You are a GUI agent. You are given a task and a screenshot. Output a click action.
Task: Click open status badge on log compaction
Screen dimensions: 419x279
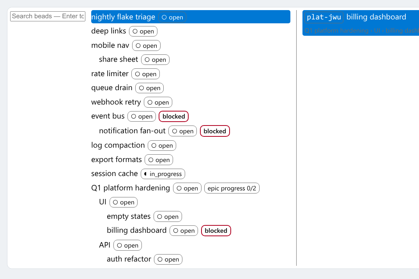tap(162, 146)
